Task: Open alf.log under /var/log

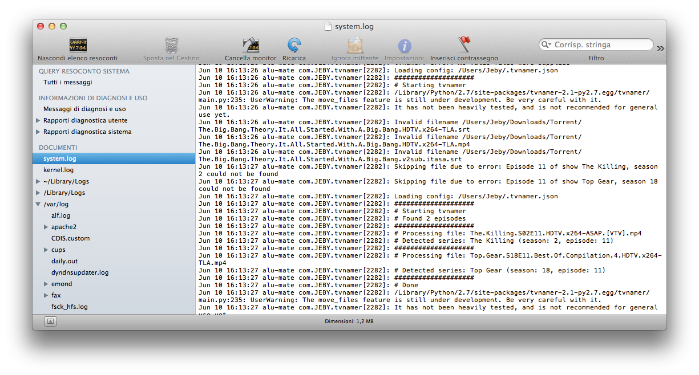Action: point(60,215)
